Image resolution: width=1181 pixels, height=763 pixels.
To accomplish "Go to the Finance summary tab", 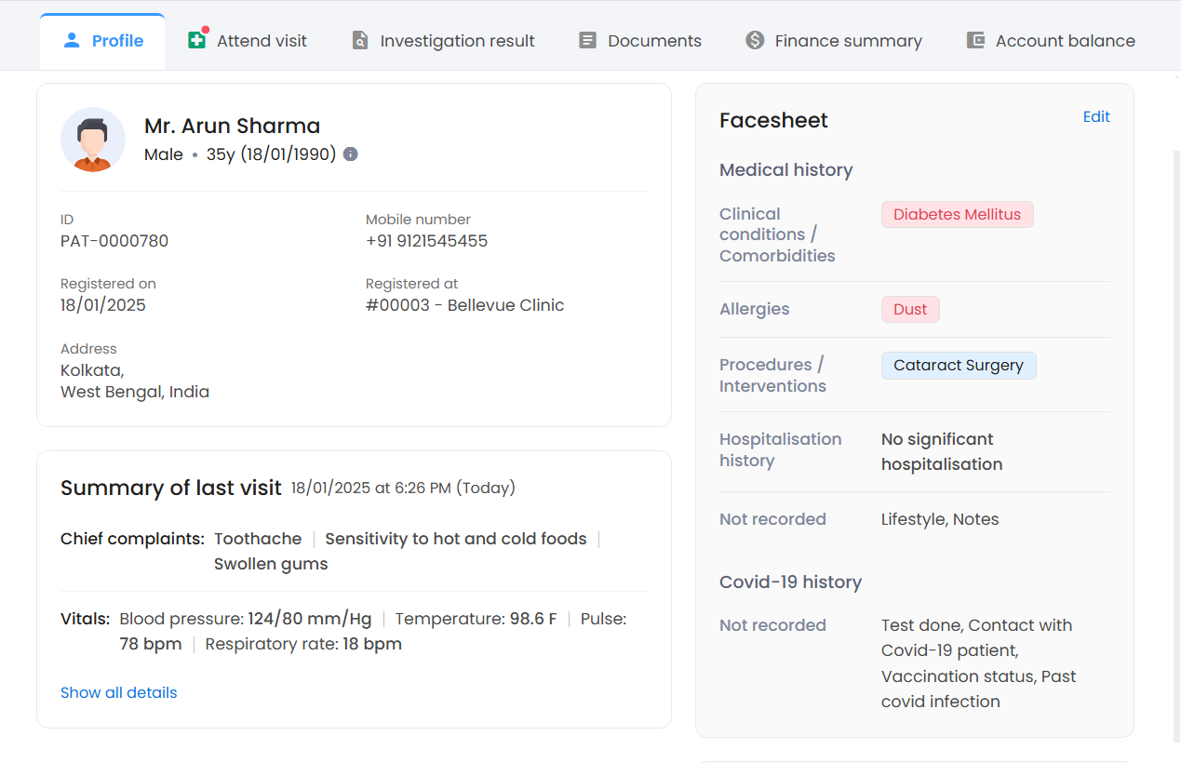I will pyautogui.click(x=848, y=41).
